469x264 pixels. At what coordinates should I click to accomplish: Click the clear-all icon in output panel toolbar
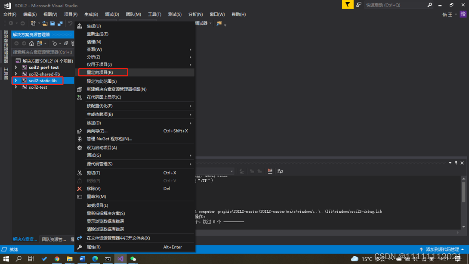pyautogui.click(x=270, y=171)
